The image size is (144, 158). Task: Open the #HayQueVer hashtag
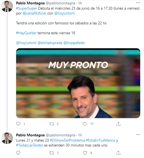click(26, 33)
